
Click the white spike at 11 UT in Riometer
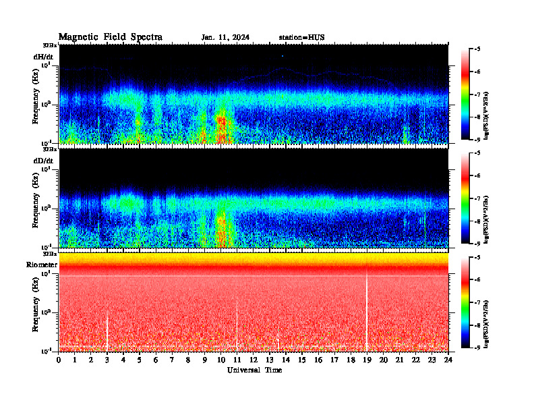click(x=237, y=324)
